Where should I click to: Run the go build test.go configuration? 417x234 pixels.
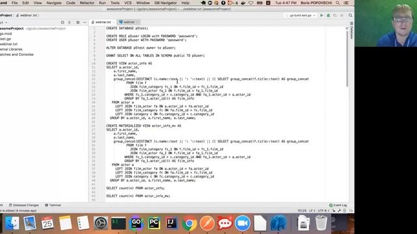(x=321, y=16)
